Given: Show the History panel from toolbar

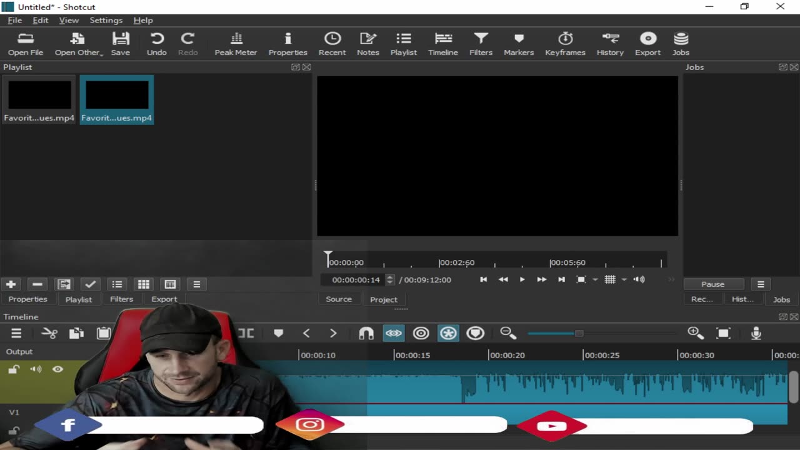Looking at the screenshot, I should click(x=610, y=44).
